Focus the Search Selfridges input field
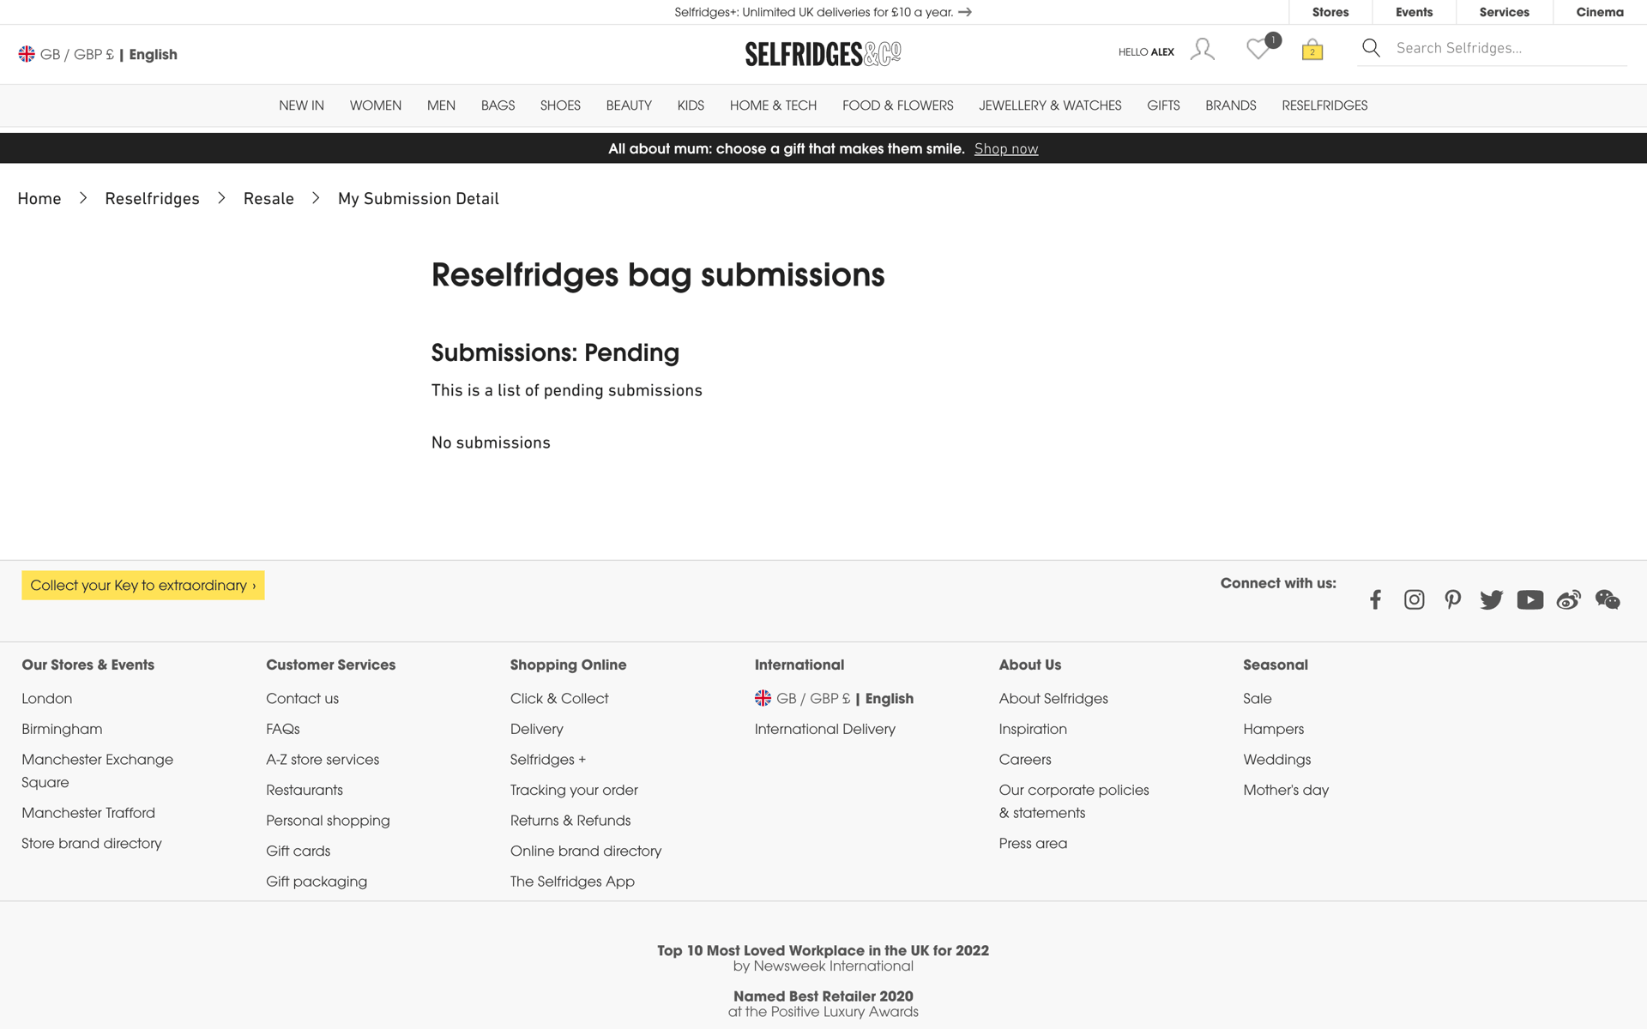 (1510, 48)
